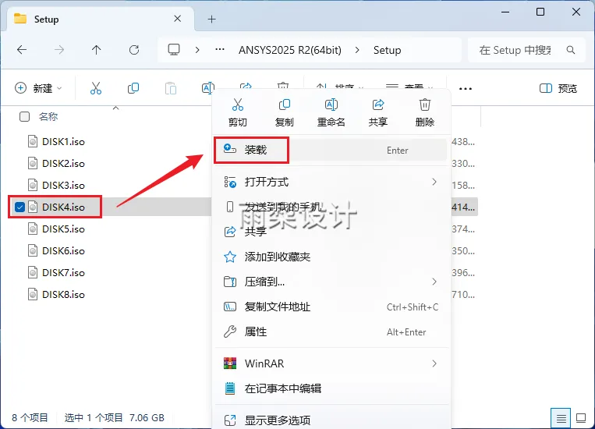Viewport: 595px width, 429px height.
Task: Expand chevron after ANSYS2025 R2(64bit)
Action: (357, 50)
